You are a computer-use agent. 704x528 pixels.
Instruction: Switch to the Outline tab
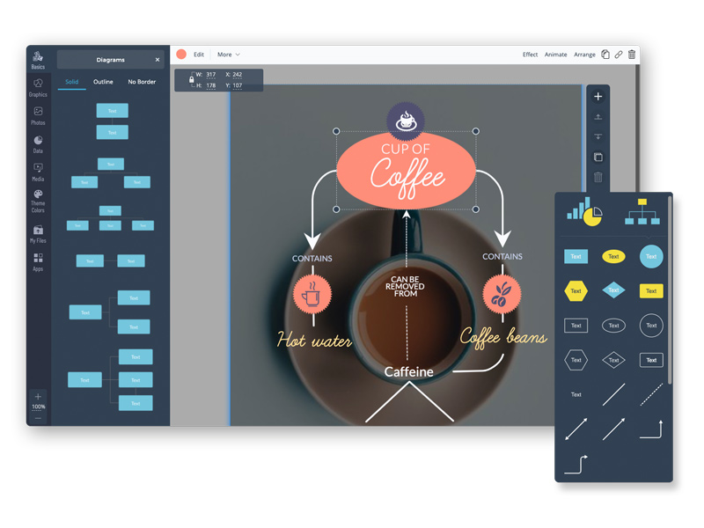103,82
